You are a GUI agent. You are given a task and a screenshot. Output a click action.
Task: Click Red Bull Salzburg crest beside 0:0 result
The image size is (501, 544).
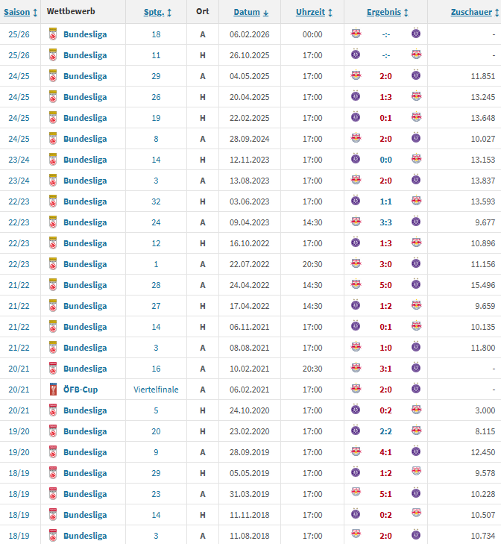click(x=415, y=160)
